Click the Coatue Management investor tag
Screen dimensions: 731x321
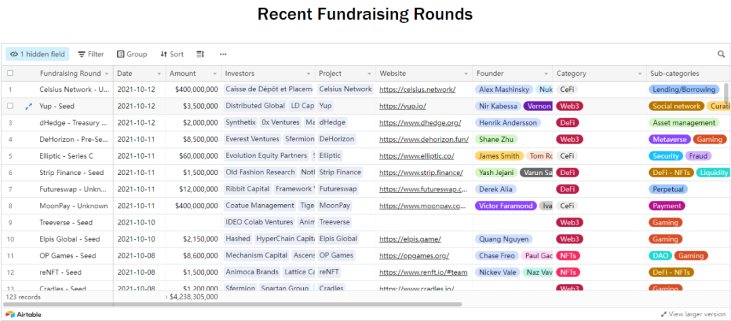260,205
